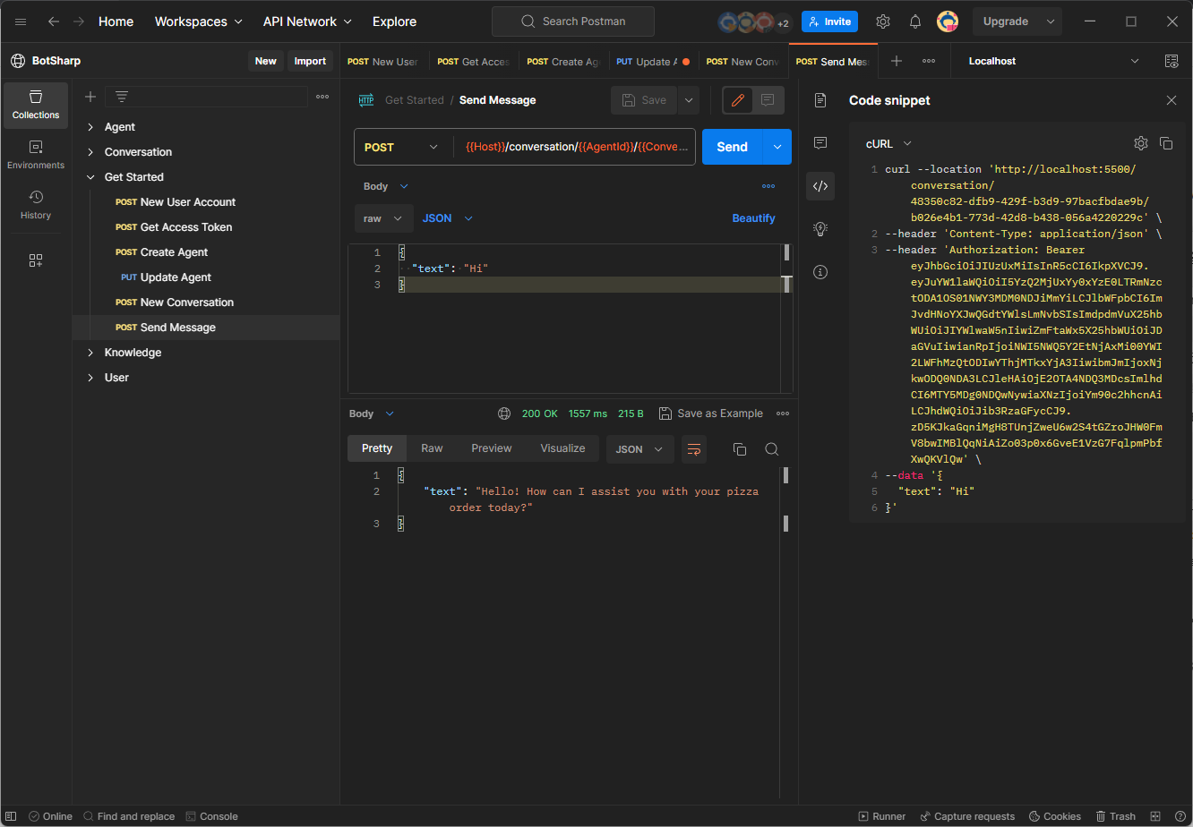Switch to edit mode pencil icon

click(x=738, y=100)
